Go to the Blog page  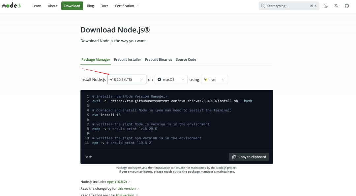(x=90, y=6)
